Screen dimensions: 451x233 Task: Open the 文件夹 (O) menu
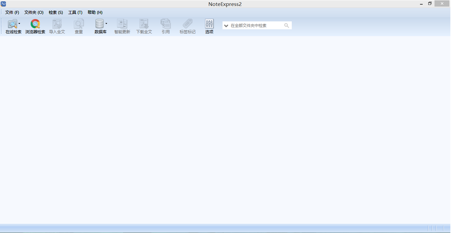coord(34,13)
